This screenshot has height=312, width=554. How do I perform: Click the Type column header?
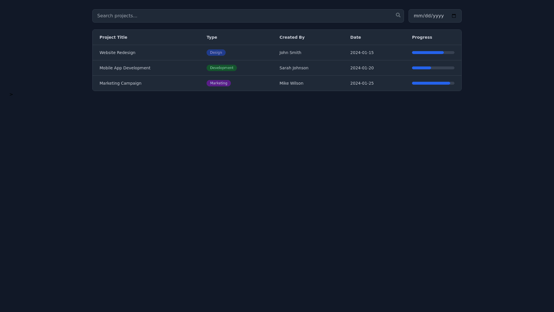pyautogui.click(x=212, y=37)
